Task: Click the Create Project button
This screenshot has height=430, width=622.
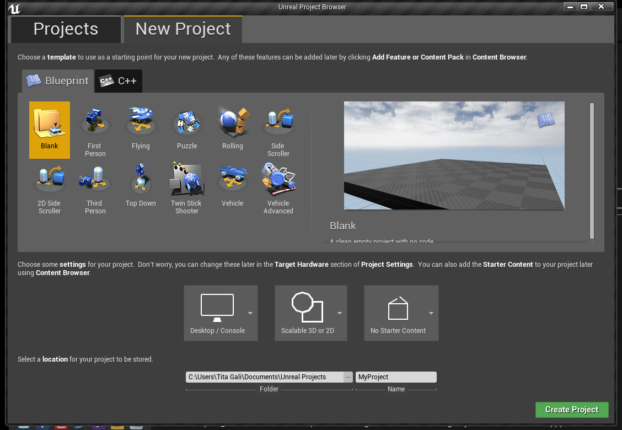Action: (x=571, y=410)
